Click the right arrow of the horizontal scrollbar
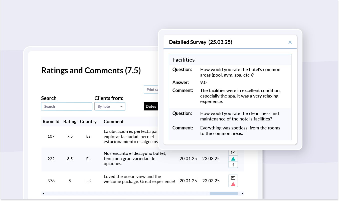Screen dimensions: 339x201 242,193
